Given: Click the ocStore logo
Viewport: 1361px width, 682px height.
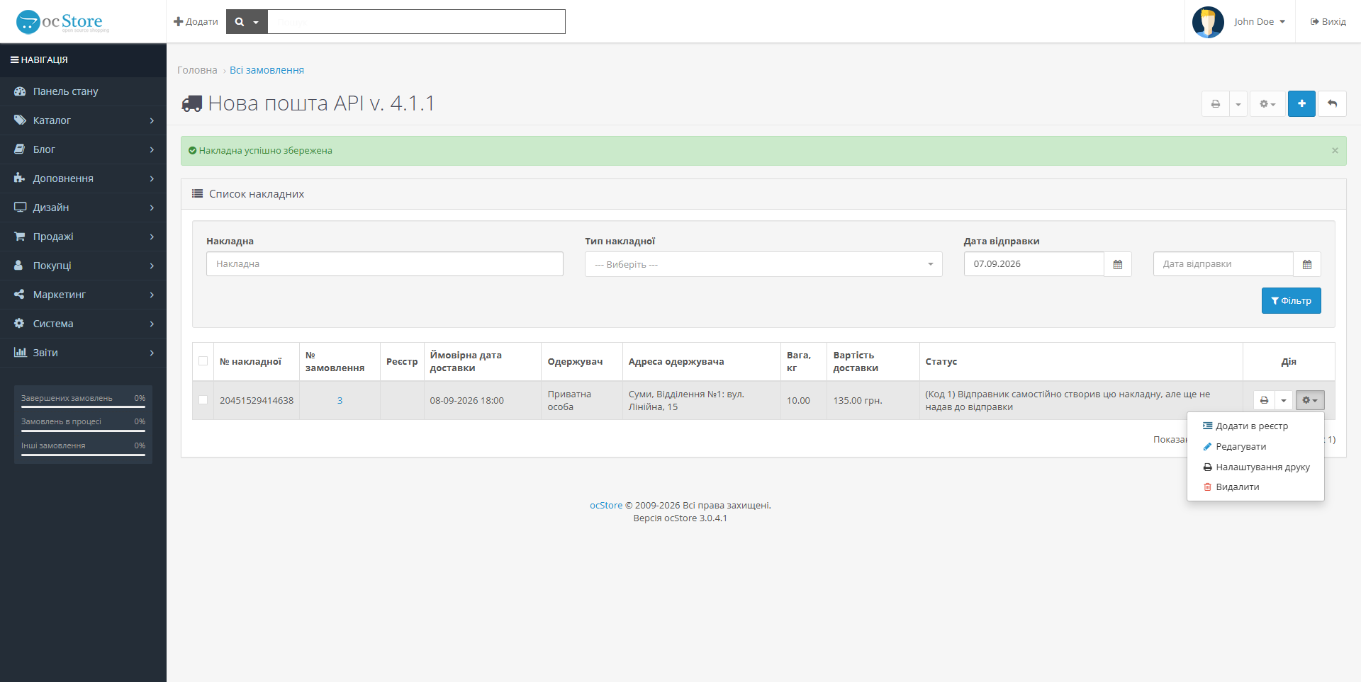Looking at the screenshot, I should 63,21.
